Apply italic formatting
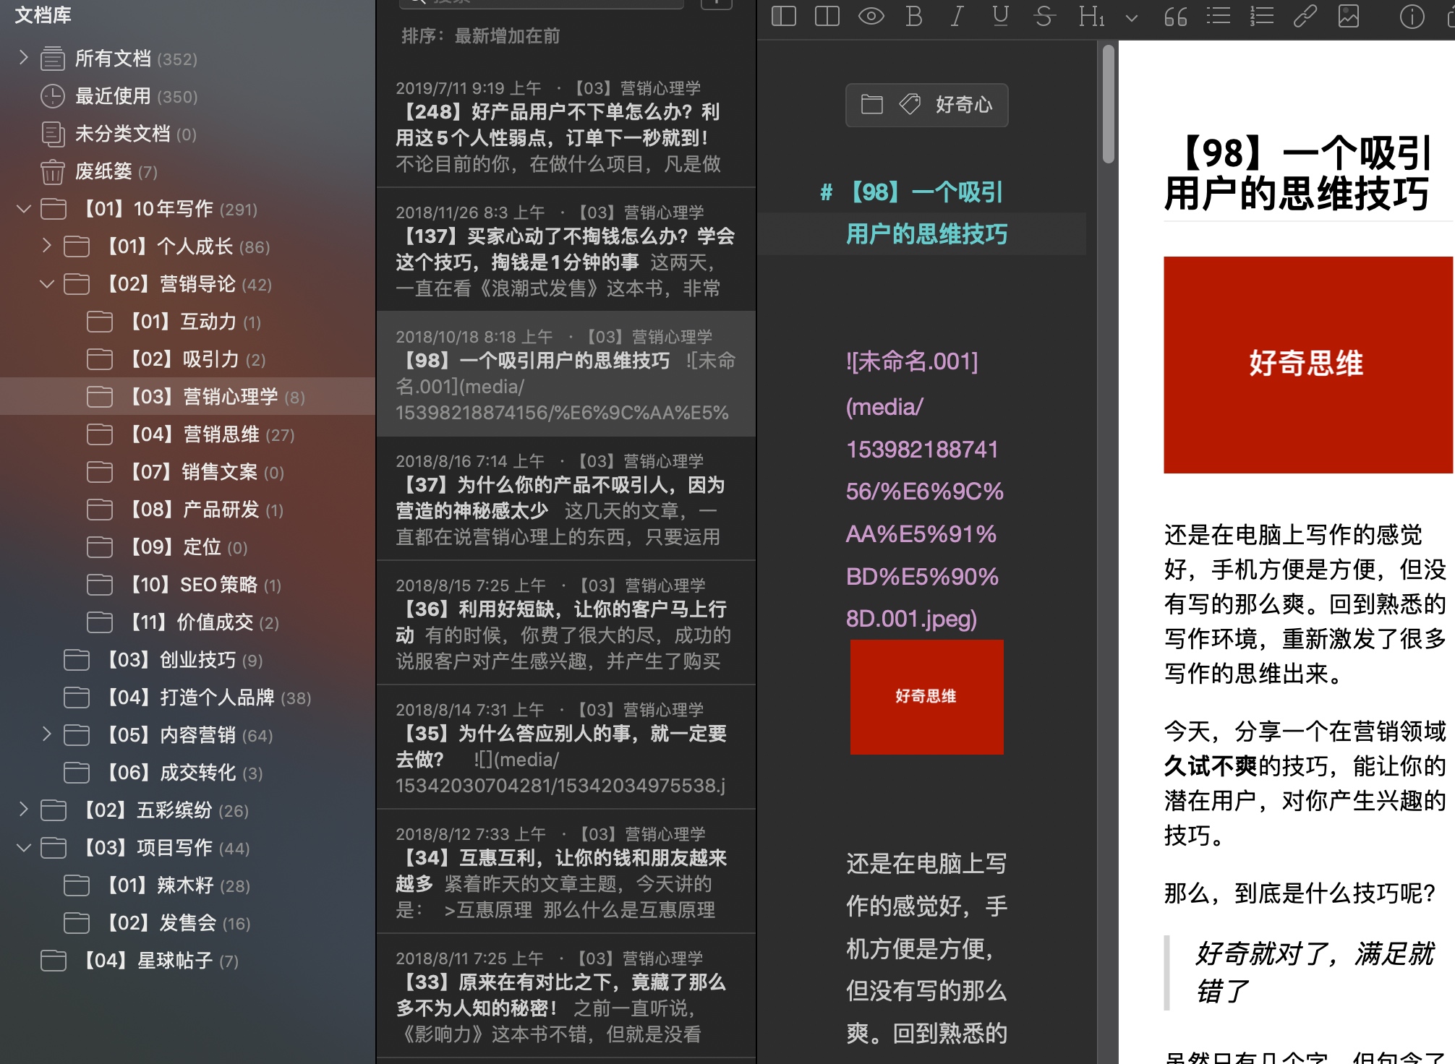 [x=957, y=16]
